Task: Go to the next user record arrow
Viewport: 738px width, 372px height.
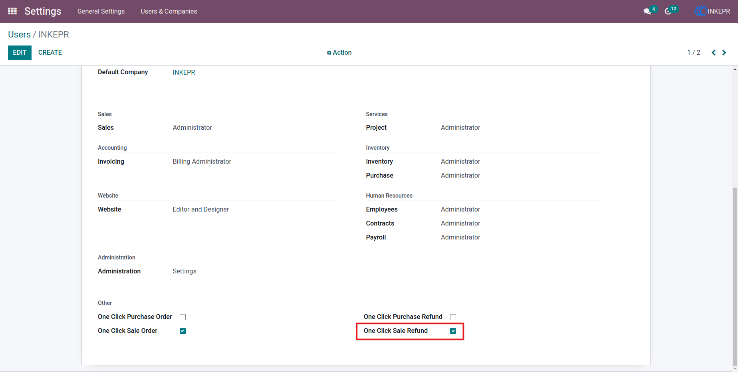Action: 724,53
